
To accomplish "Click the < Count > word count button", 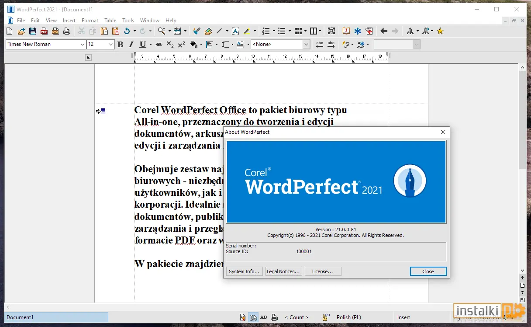I will 297,317.
